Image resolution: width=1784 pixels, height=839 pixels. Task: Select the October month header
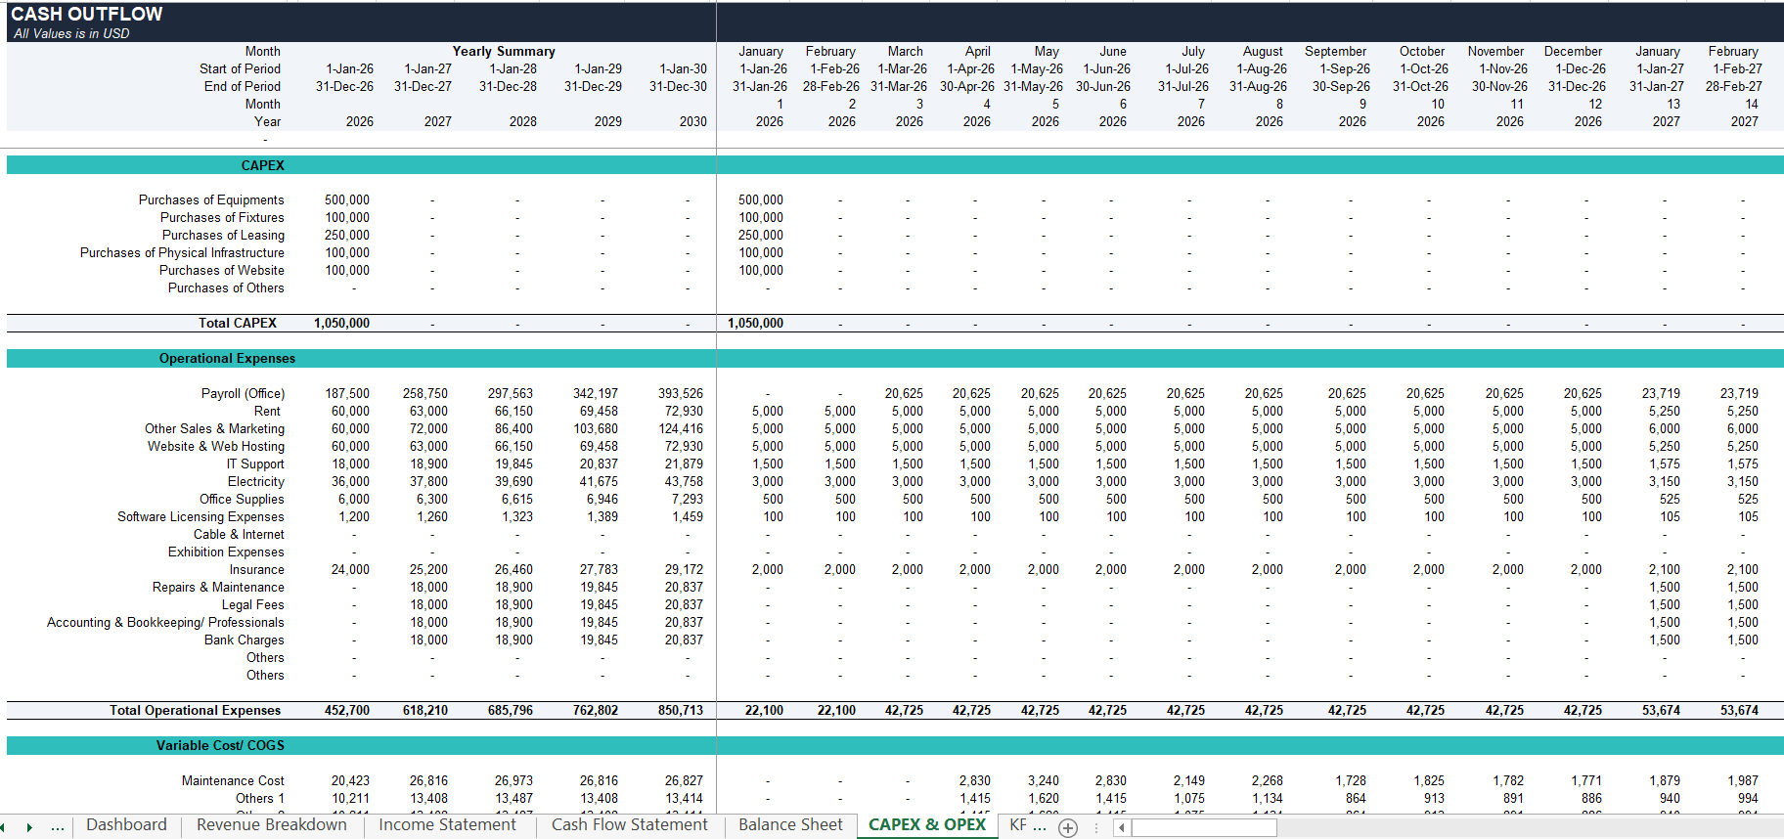click(1422, 51)
